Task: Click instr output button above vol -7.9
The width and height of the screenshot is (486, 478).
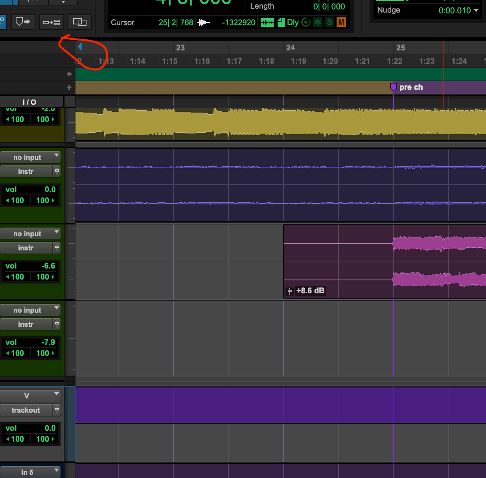Action: click(x=26, y=324)
